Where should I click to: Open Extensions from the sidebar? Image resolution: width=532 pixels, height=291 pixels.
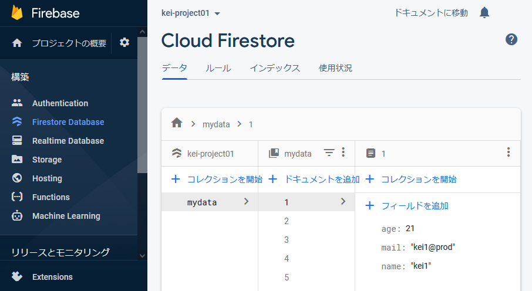[52, 277]
